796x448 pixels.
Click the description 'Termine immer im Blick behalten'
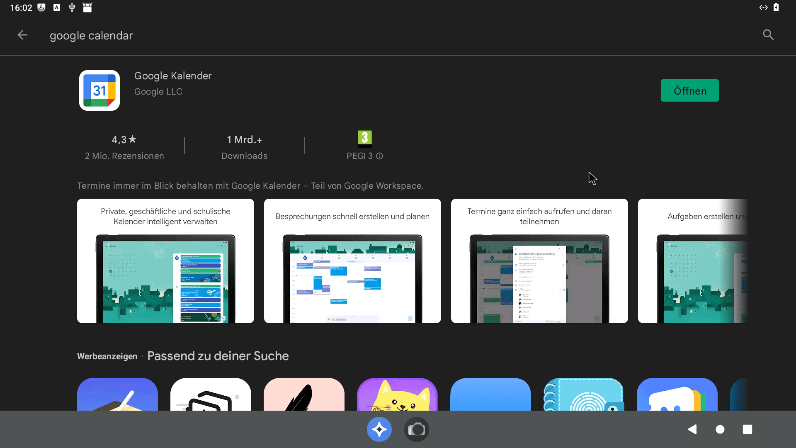pos(250,186)
